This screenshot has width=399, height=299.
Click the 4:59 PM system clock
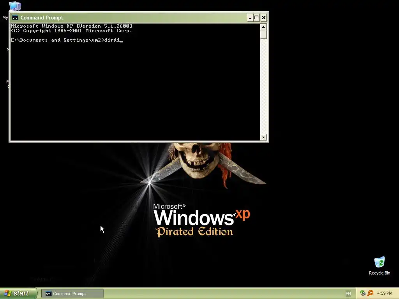[x=385, y=293]
